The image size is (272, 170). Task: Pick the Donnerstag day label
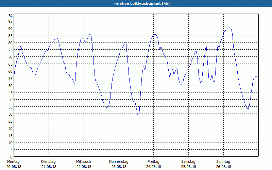pyautogui.click(x=119, y=161)
